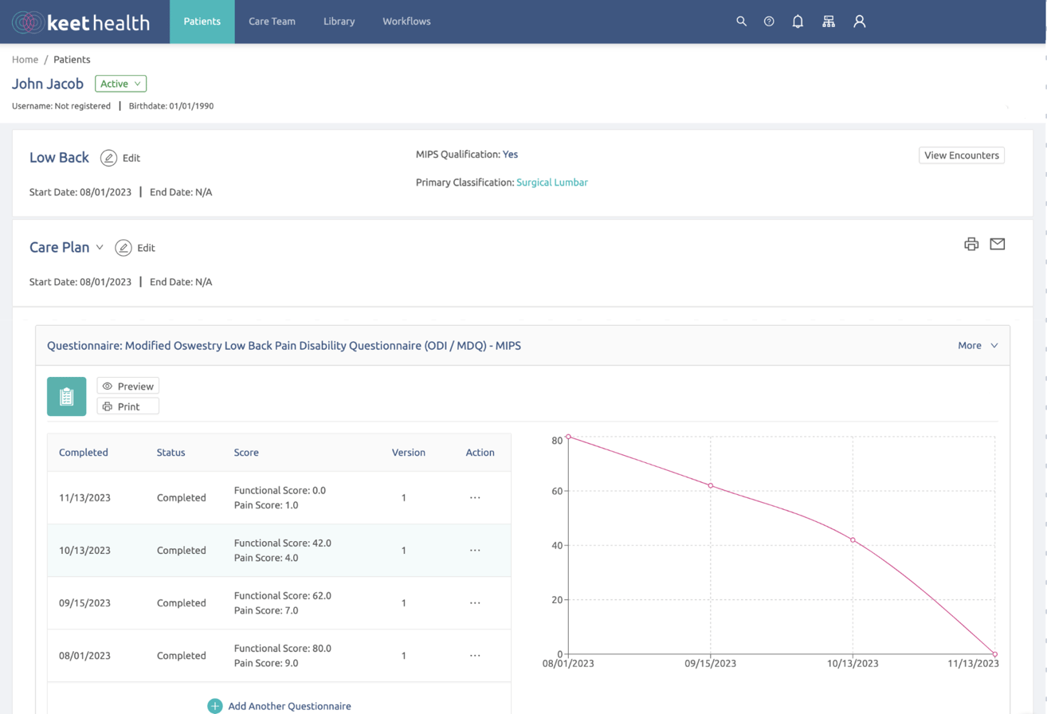Image resolution: width=1047 pixels, height=714 pixels.
Task: Open the help question-mark icon
Action: (x=769, y=22)
